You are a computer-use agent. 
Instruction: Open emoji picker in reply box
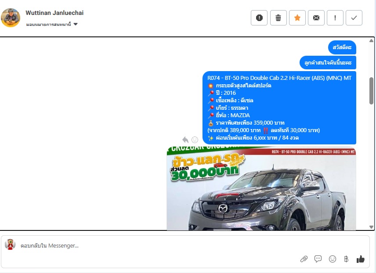(333, 259)
